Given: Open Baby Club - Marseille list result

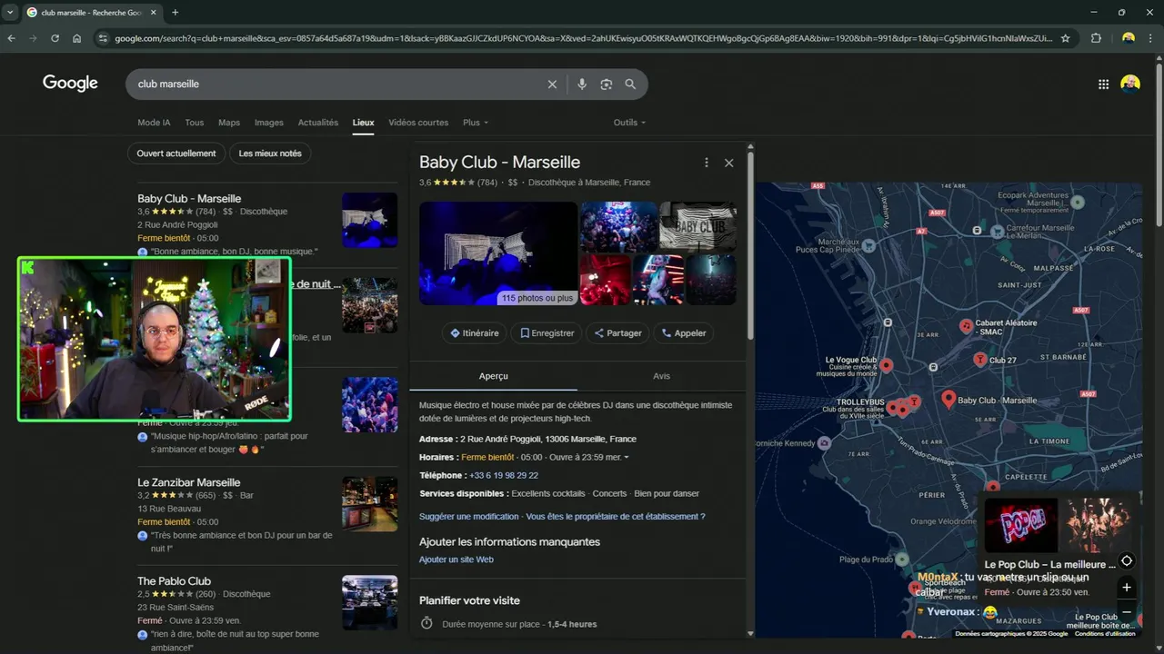Looking at the screenshot, I should click(x=189, y=199).
